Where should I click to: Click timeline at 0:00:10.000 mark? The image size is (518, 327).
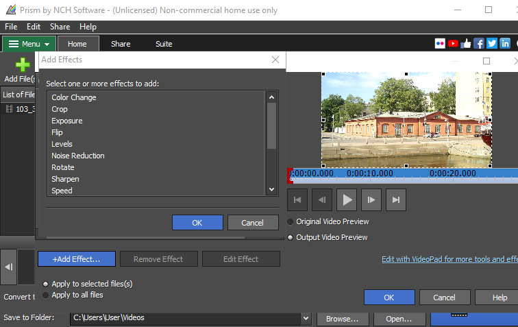[x=370, y=173]
